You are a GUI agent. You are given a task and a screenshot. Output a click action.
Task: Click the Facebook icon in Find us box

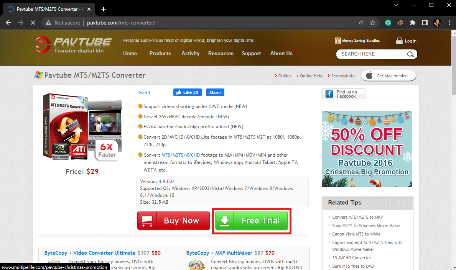pyautogui.click(x=329, y=94)
